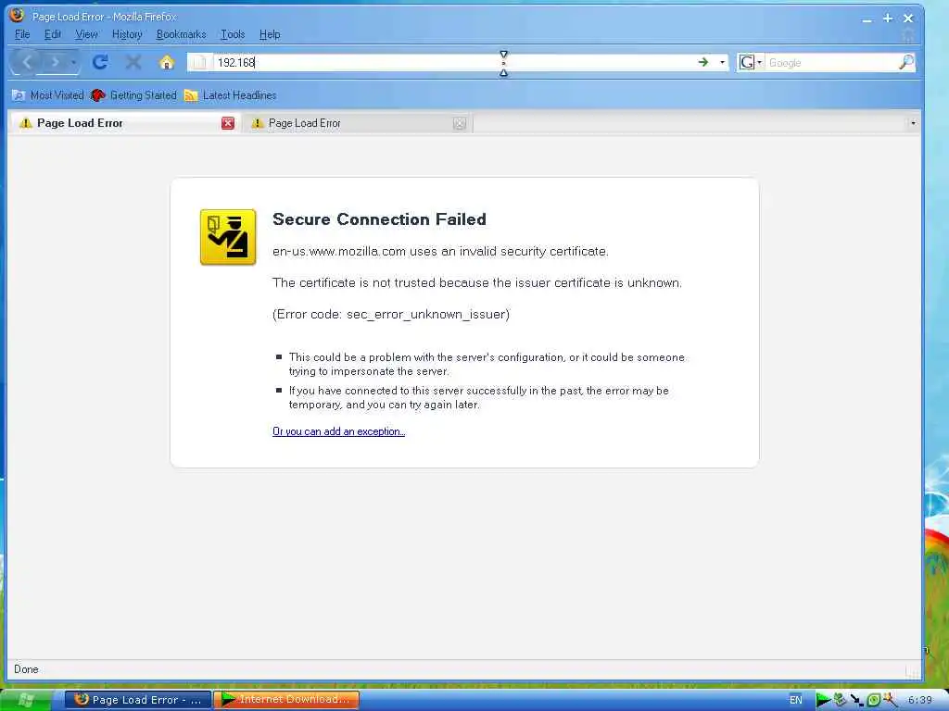949x711 pixels.
Task: Click the invalid security certificate message
Action: (440, 252)
